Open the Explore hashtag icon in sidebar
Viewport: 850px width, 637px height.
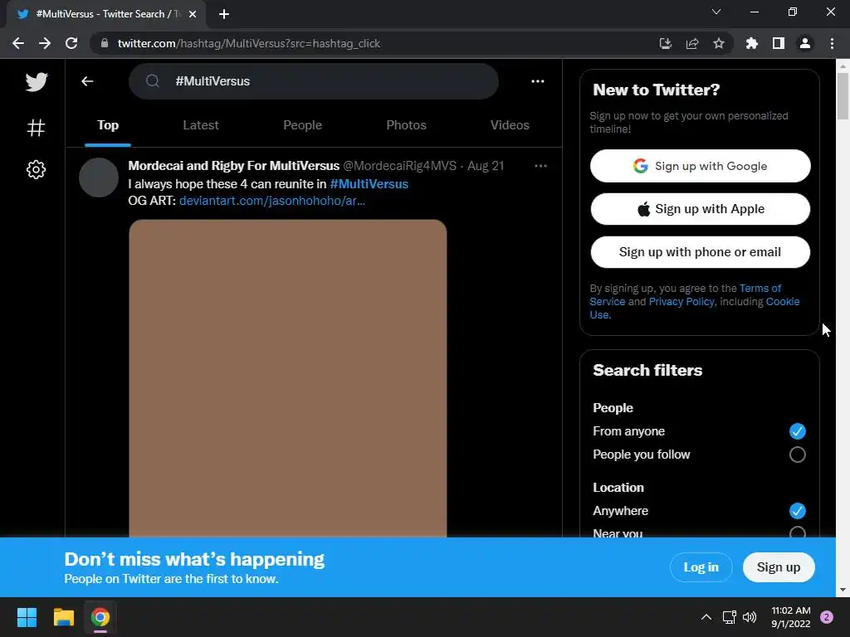click(x=36, y=128)
